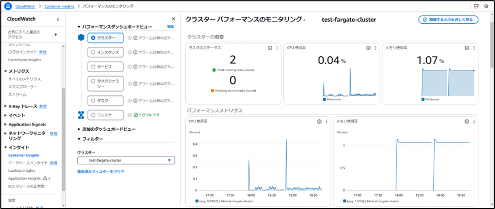Screen dimensions: 495x209
Task: Expand ネットワークモニタリング sidebar group
Action: 6,133
